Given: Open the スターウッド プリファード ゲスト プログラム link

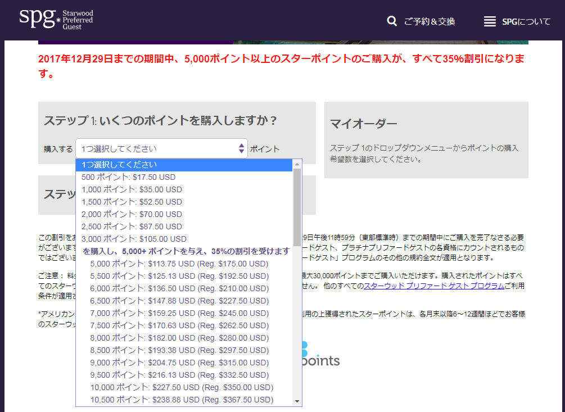Looking at the screenshot, I should point(434,286).
